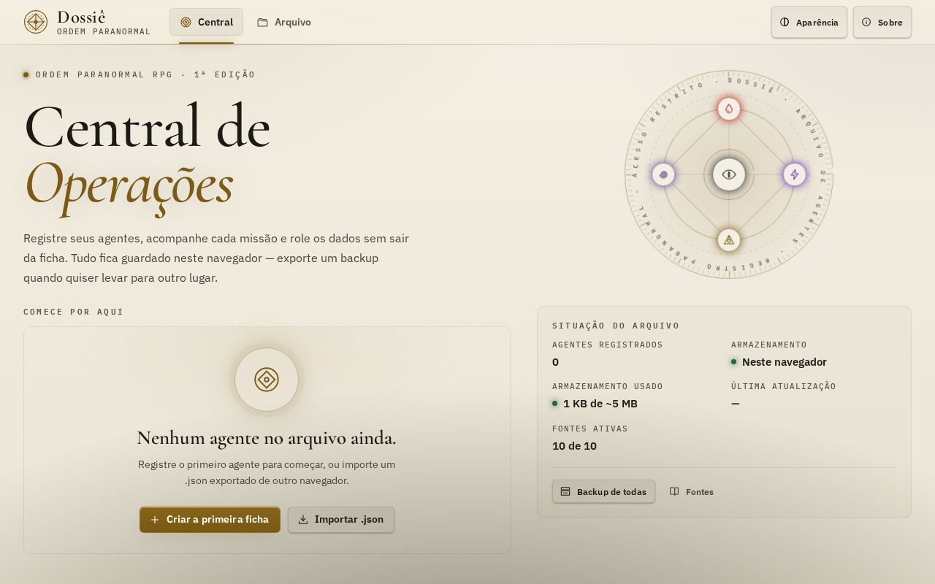
Task: Toggle appearance with the Aparência button
Action: pos(809,22)
